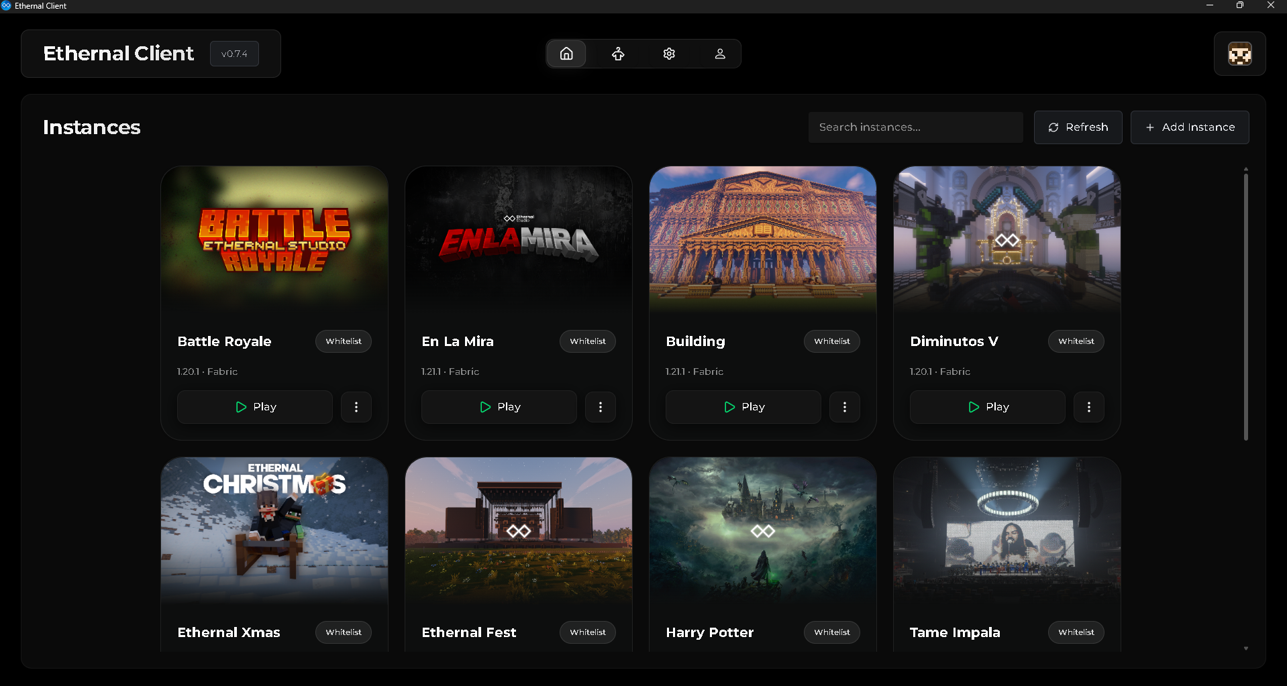Open the Skins/Cosmetics section via the shirt icon

(617, 54)
